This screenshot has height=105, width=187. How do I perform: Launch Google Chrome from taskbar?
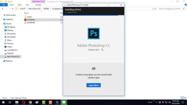click(x=30, y=102)
